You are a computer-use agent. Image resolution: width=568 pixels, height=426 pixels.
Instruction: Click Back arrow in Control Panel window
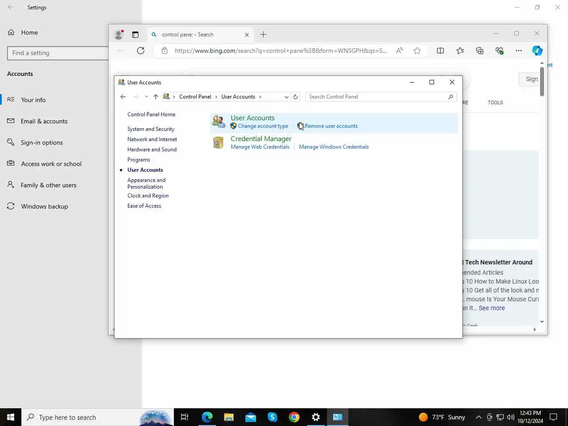coord(123,97)
